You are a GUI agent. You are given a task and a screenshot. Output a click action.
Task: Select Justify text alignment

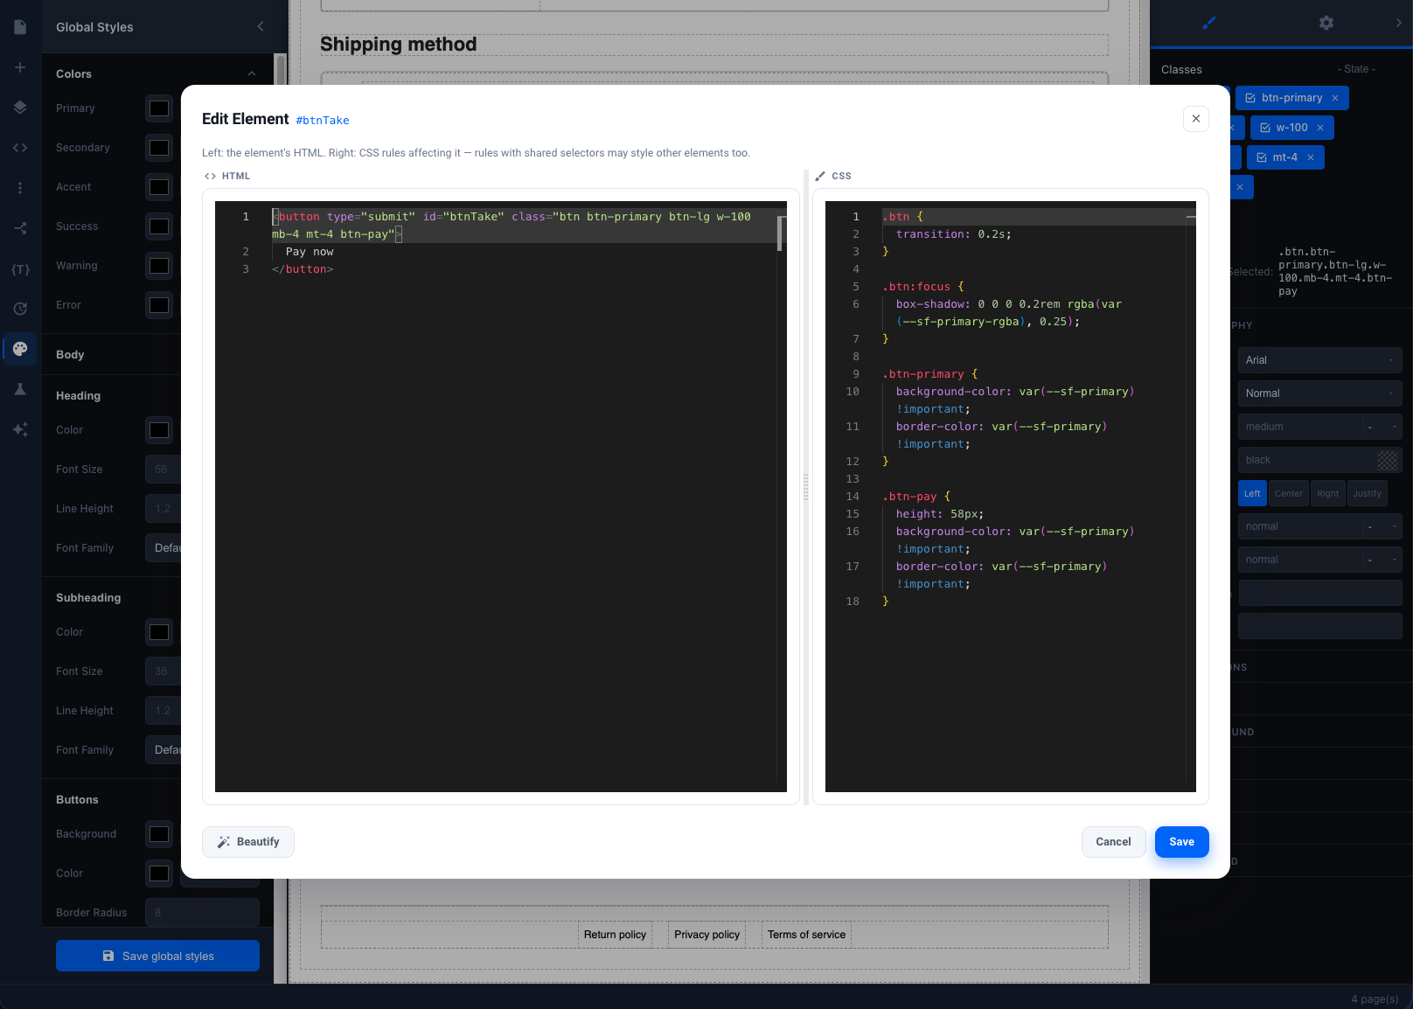[x=1368, y=493]
